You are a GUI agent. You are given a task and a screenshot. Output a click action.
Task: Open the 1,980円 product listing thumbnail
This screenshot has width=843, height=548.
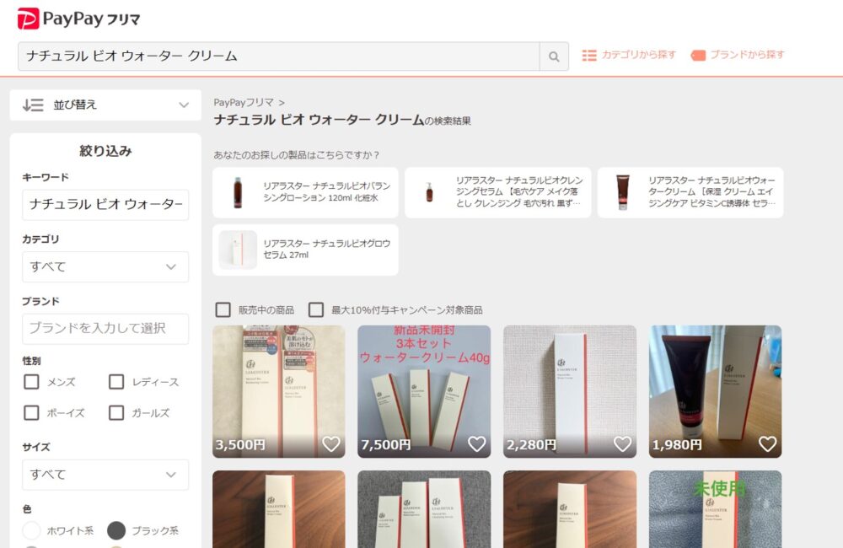click(x=715, y=391)
